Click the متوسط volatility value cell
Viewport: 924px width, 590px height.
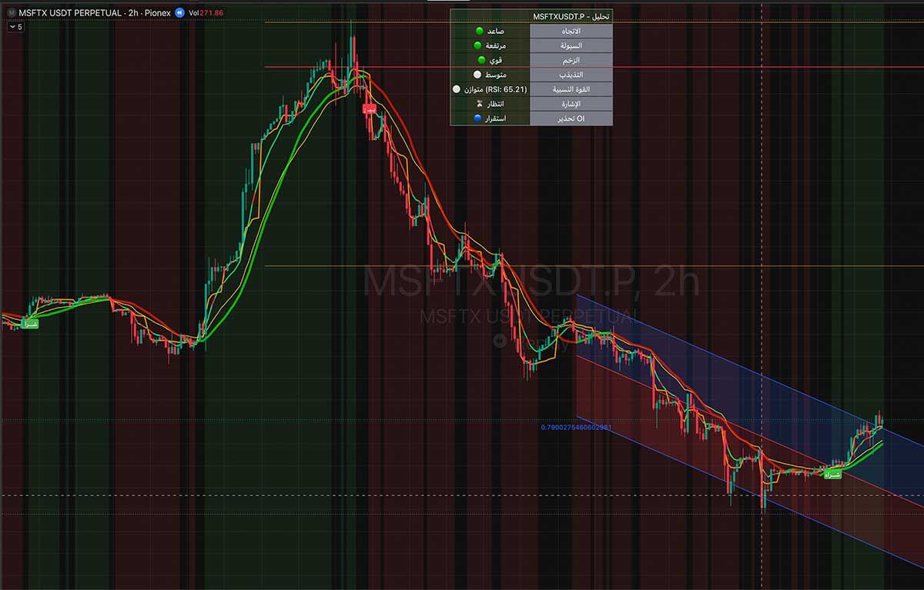490,75
